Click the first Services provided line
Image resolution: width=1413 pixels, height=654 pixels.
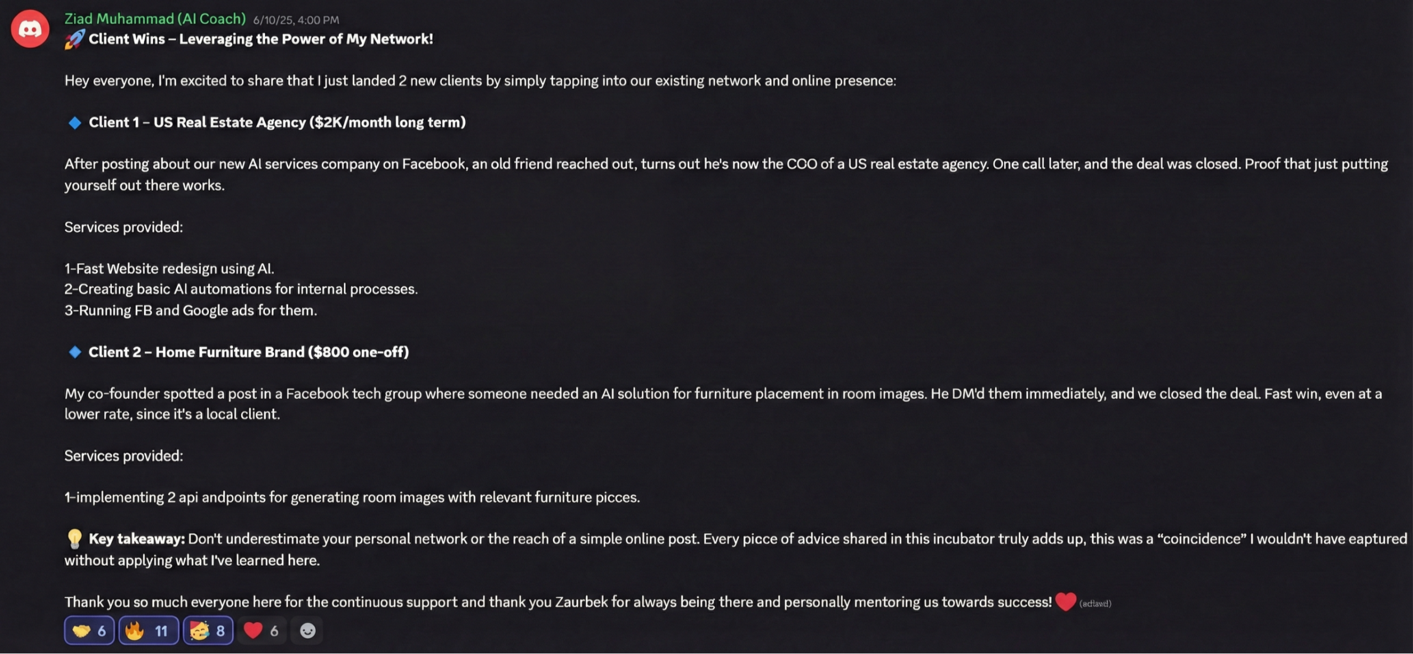pos(124,227)
